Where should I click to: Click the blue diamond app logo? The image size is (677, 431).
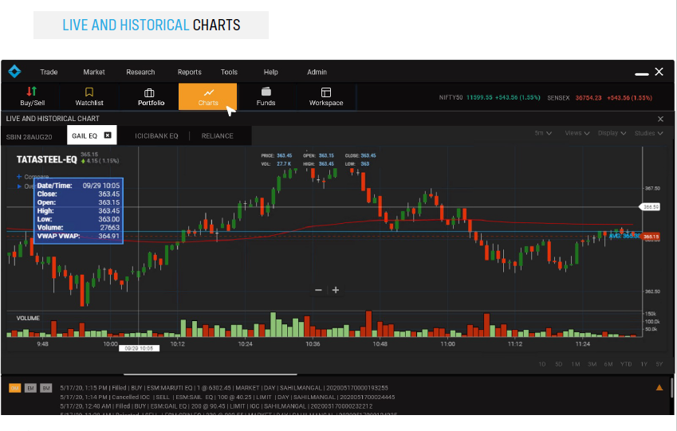pyautogui.click(x=14, y=71)
